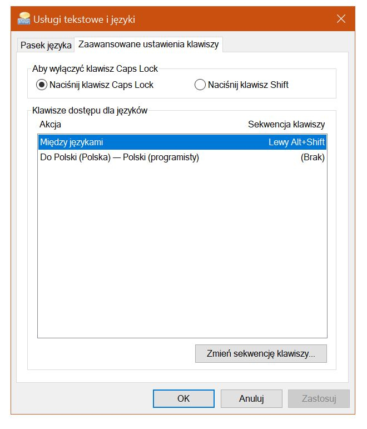Image resolution: width=367 pixels, height=429 pixels.
Task: Select the Między językami list entry
Action: click(72, 142)
